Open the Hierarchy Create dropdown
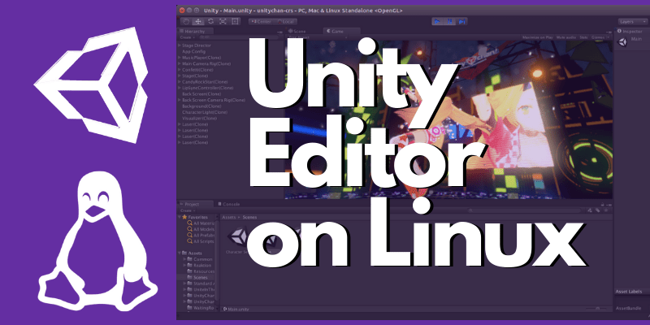This screenshot has height=325, width=650. click(187, 37)
